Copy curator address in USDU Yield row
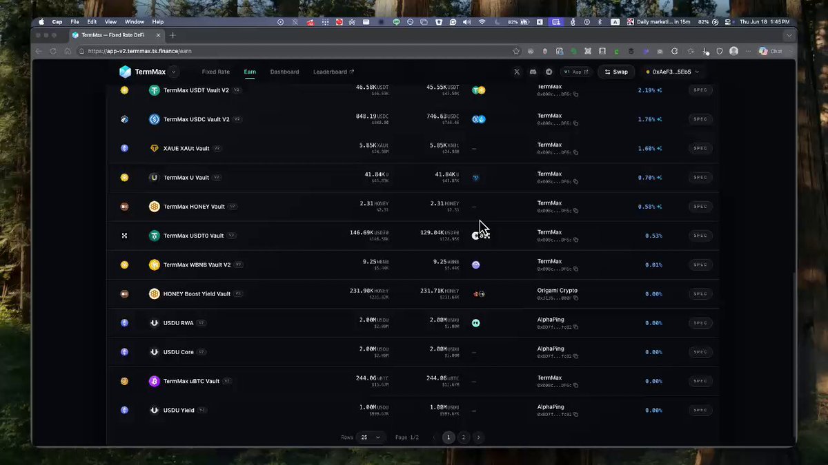 pos(575,414)
